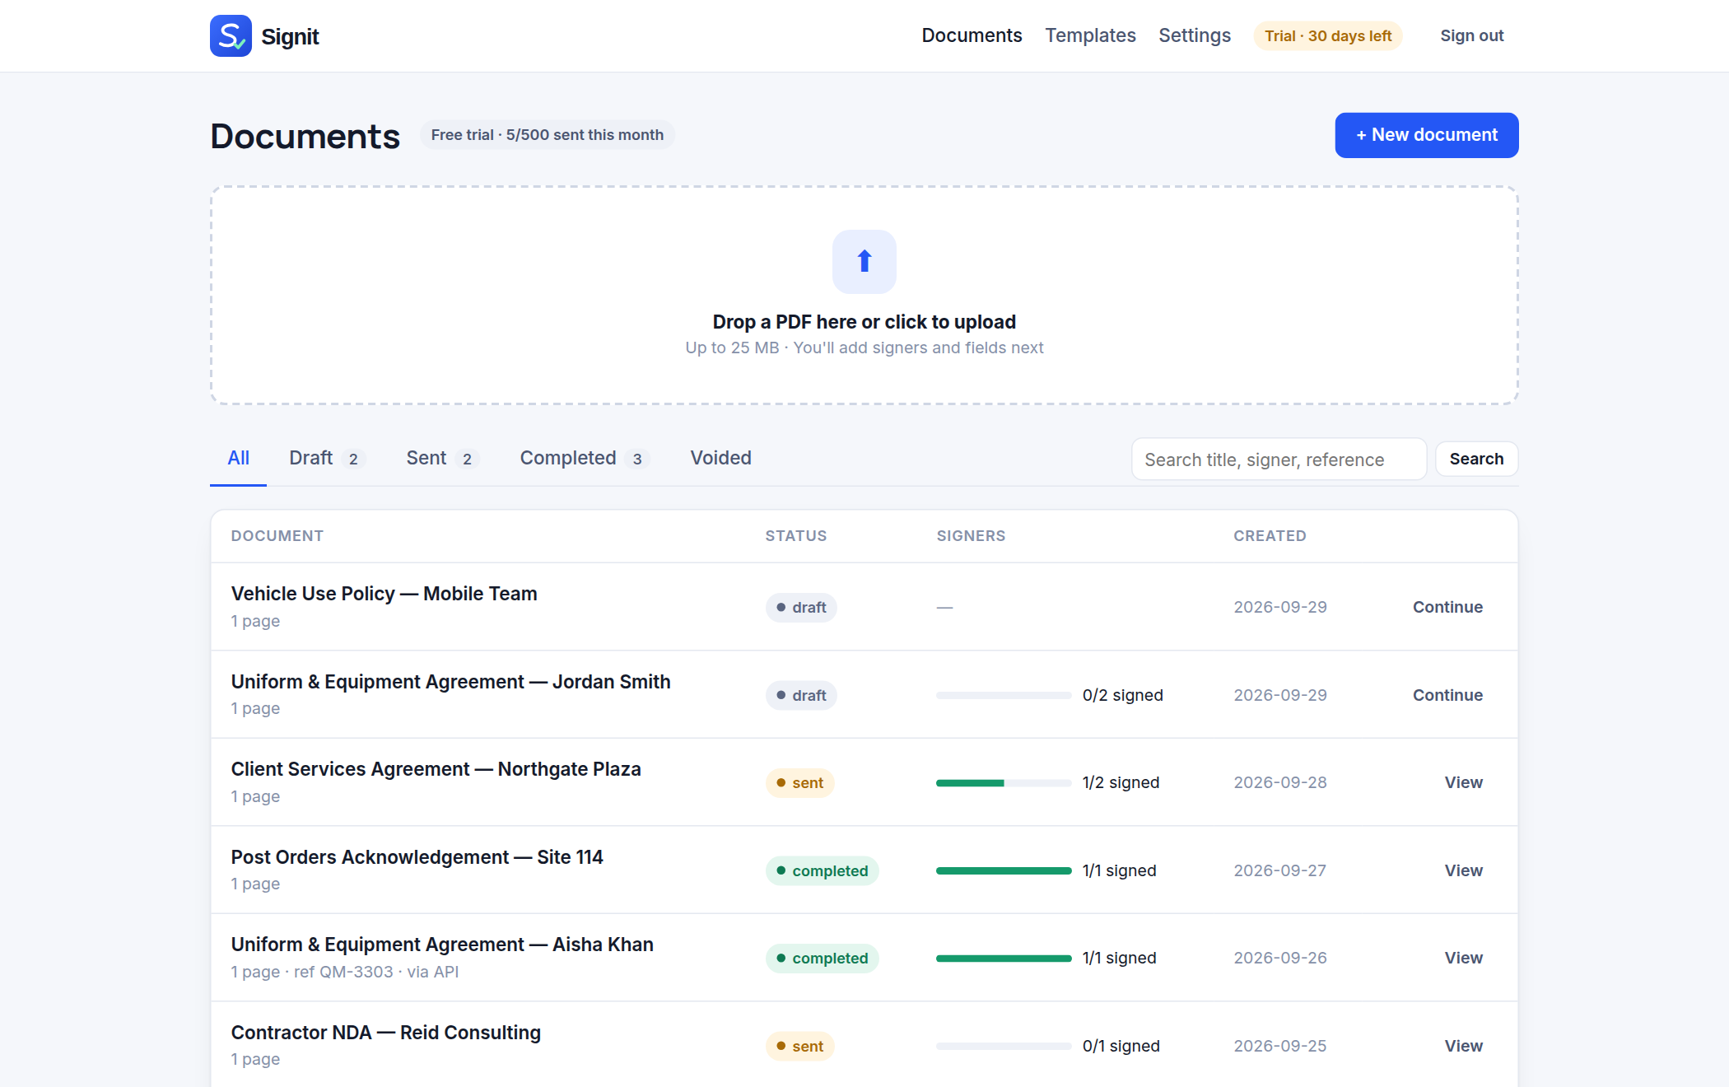Click the STATUS column header
The height and width of the screenshot is (1087, 1729).
click(795, 536)
